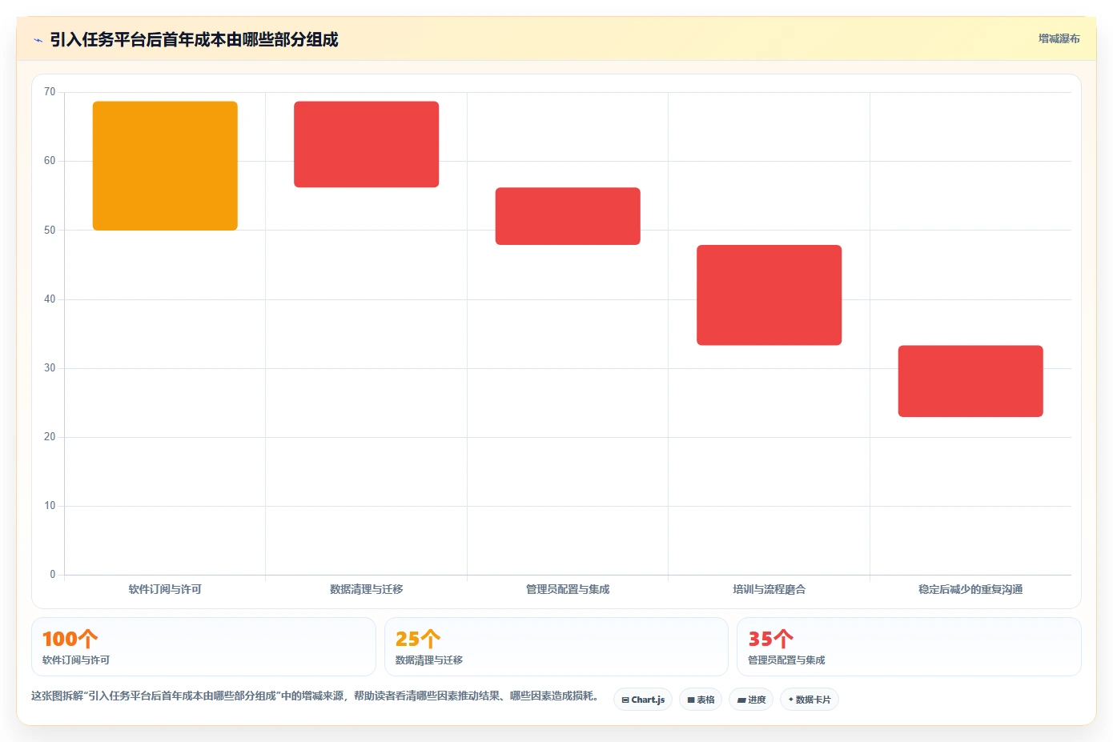Click the 25个 data card

(x=556, y=647)
